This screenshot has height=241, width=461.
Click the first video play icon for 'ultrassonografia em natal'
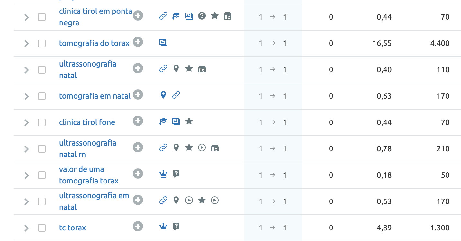(189, 200)
